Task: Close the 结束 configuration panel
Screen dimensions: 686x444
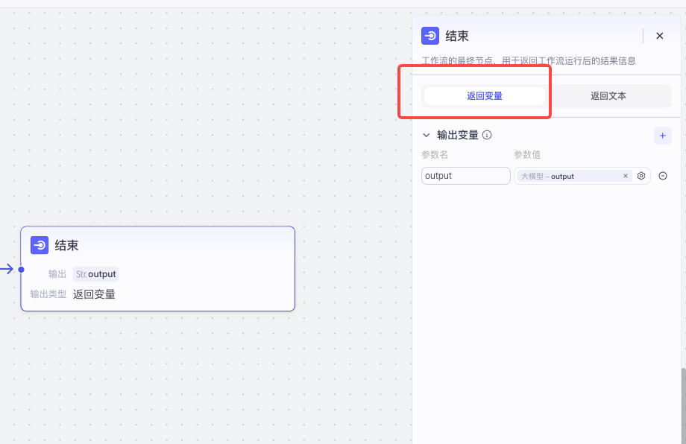Action: click(659, 36)
